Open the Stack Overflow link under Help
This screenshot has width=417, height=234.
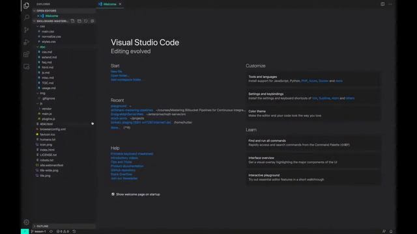[x=121, y=174]
